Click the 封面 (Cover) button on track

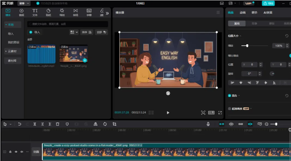click(36, 152)
